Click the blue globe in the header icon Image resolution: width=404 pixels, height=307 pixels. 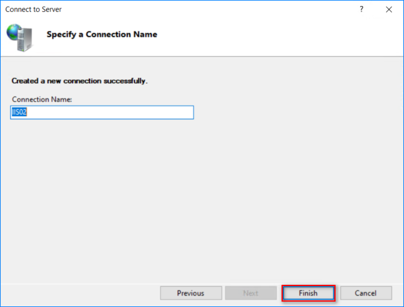(14, 32)
